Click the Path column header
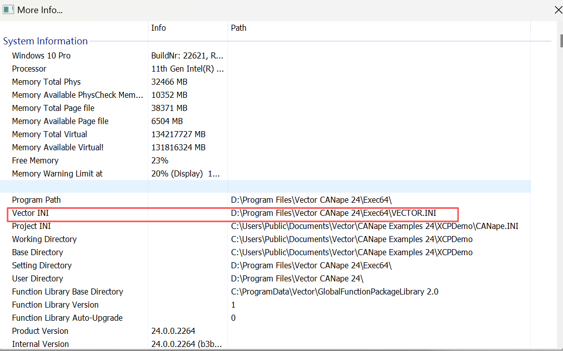Image resolution: width=563 pixels, height=351 pixels. click(x=239, y=28)
